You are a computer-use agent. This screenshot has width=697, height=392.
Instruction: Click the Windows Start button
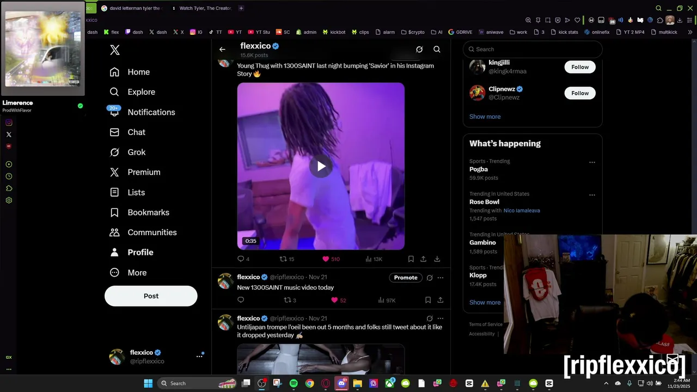(x=148, y=383)
